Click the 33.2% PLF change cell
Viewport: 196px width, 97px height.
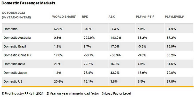pyautogui.click(x=142, y=38)
